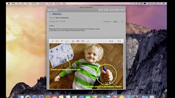The width and height of the screenshot is (175, 98).
Task: Click the header fields button beside Send
Action: pyautogui.click(x=55, y=10)
